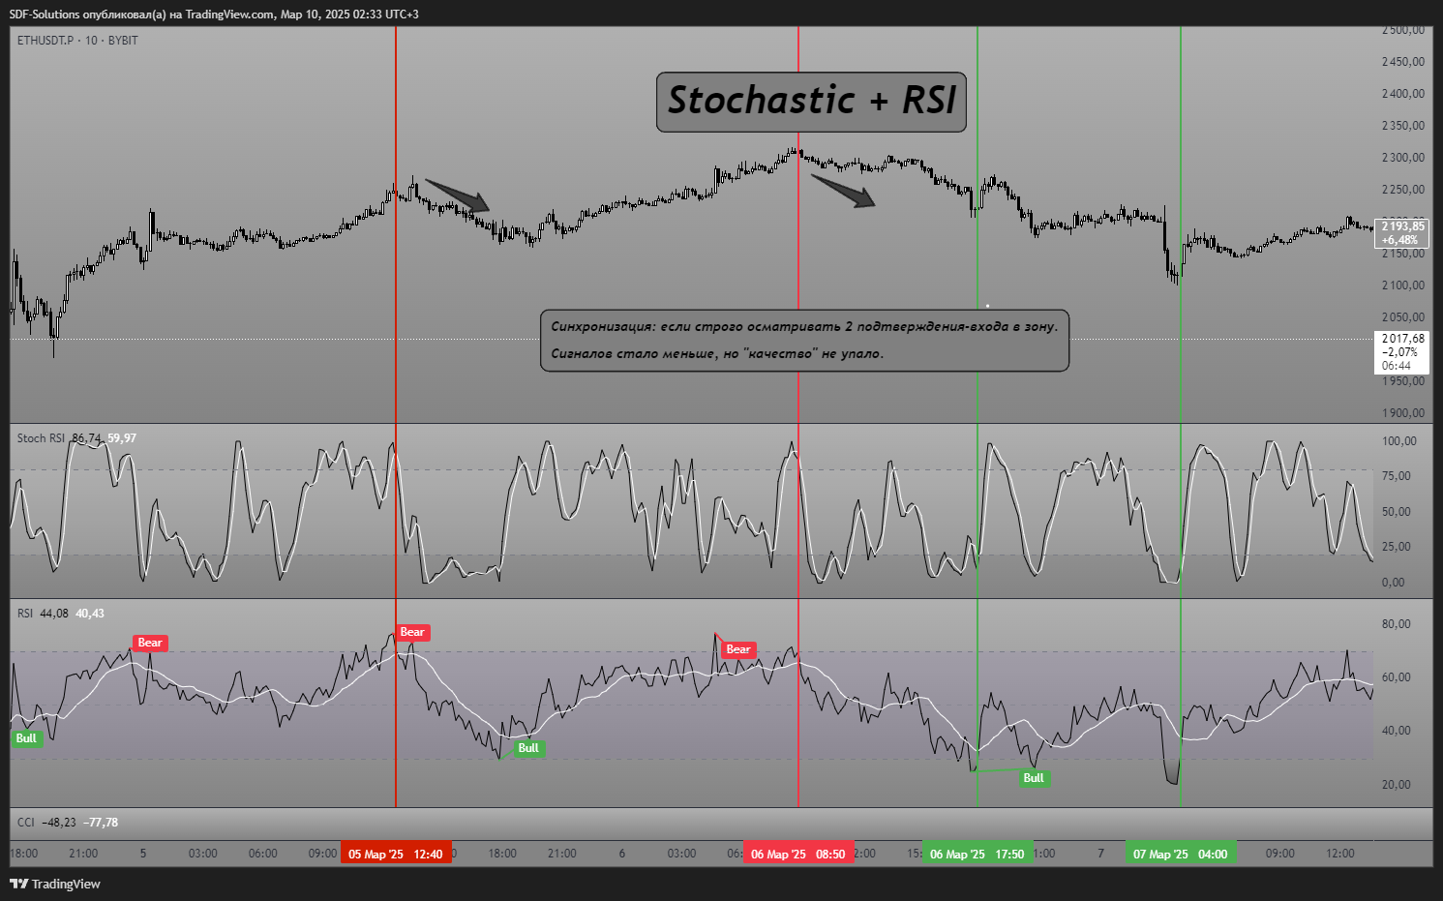Viewport: 1443px width, 901px height.
Task: Click the 2 150,00 price axis label
Action: pos(1403,254)
